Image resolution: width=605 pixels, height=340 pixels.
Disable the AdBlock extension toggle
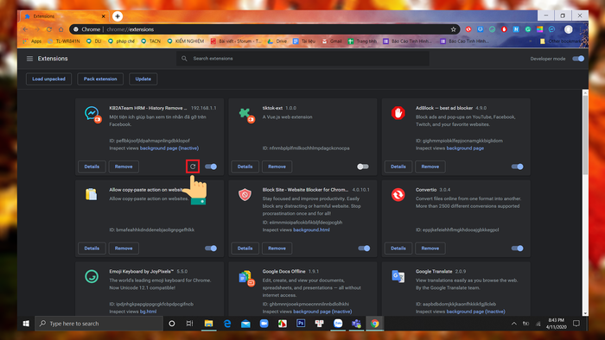tap(518, 167)
